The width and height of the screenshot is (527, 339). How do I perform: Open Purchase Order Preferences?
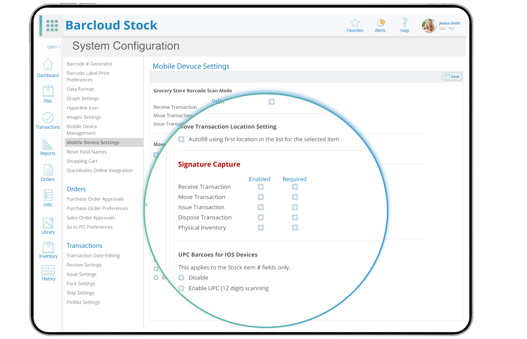click(97, 209)
